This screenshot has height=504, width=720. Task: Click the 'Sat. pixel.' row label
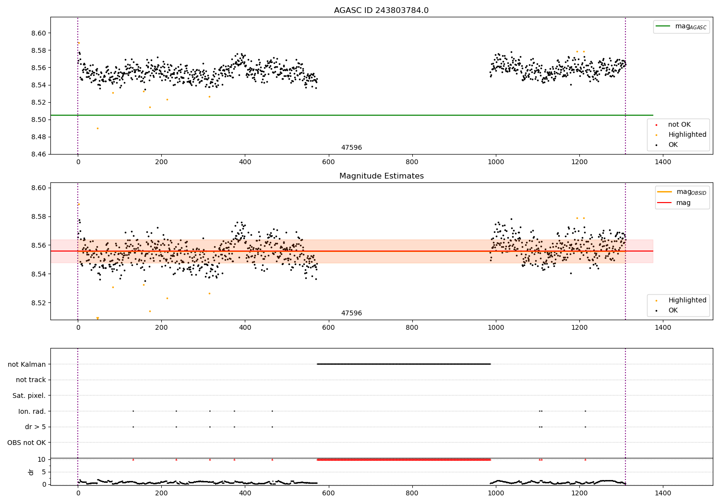[x=29, y=396]
